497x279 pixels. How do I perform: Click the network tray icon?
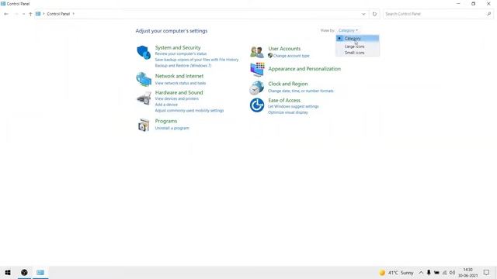[444, 272]
